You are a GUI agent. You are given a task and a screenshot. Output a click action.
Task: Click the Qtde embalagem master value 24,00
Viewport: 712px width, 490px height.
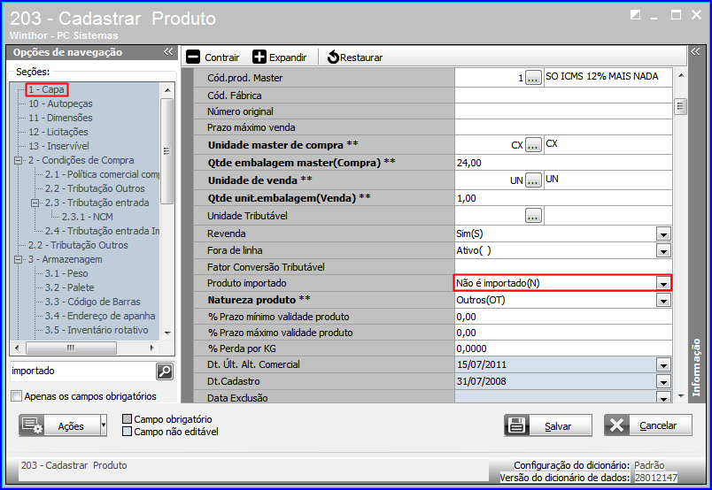pyautogui.click(x=563, y=163)
